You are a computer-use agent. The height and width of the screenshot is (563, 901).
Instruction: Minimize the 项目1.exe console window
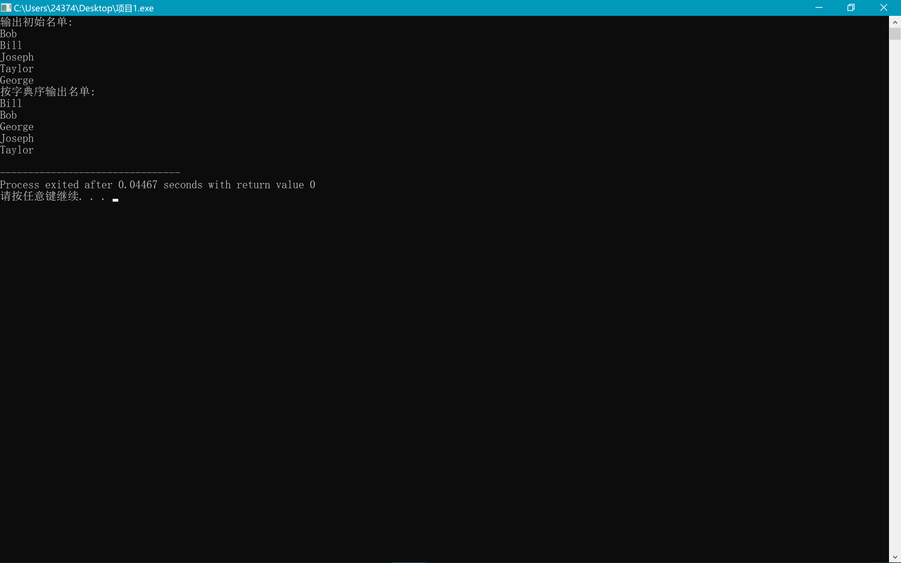tap(819, 8)
